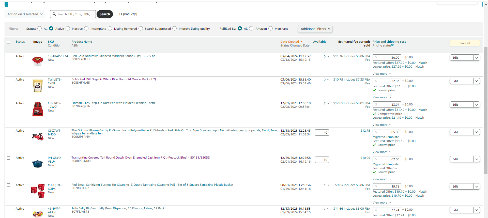Sort by the Available column header
The image size is (488, 218).
[x=320, y=42]
